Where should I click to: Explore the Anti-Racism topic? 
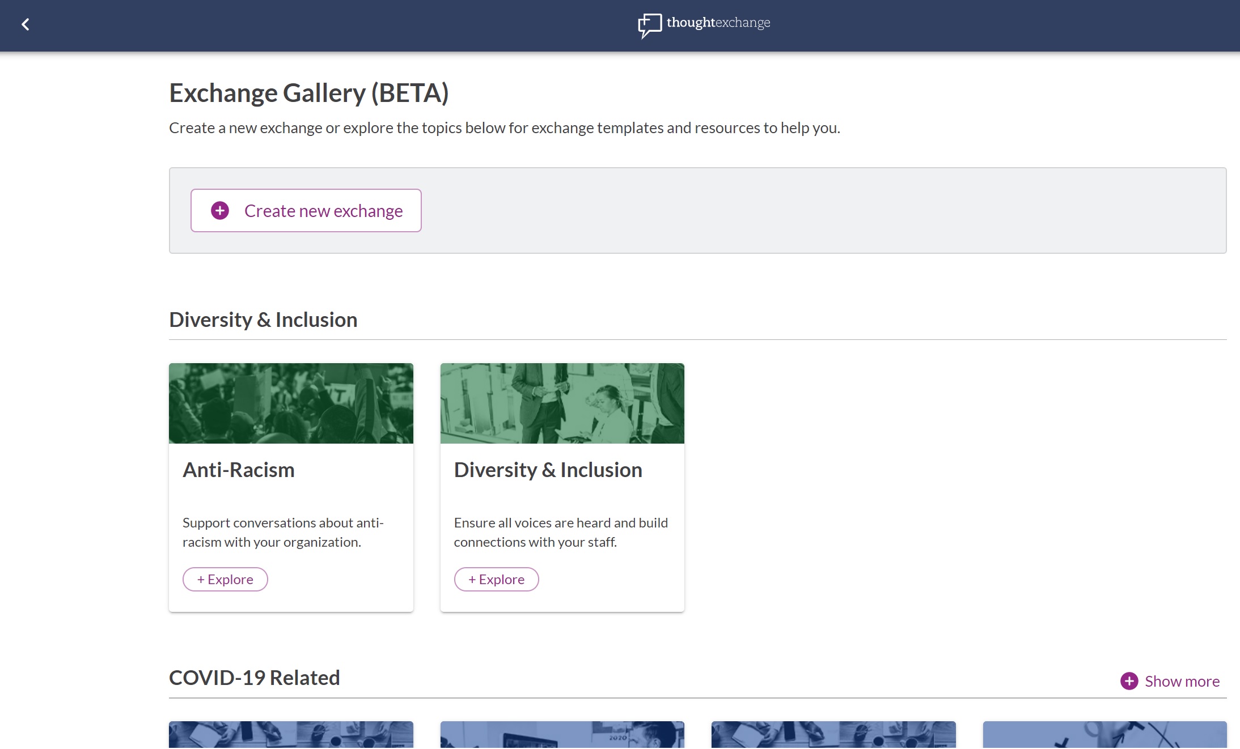(x=225, y=580)
